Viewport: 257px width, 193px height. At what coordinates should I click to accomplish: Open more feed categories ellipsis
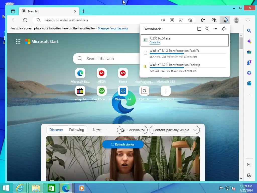[109, 130]
